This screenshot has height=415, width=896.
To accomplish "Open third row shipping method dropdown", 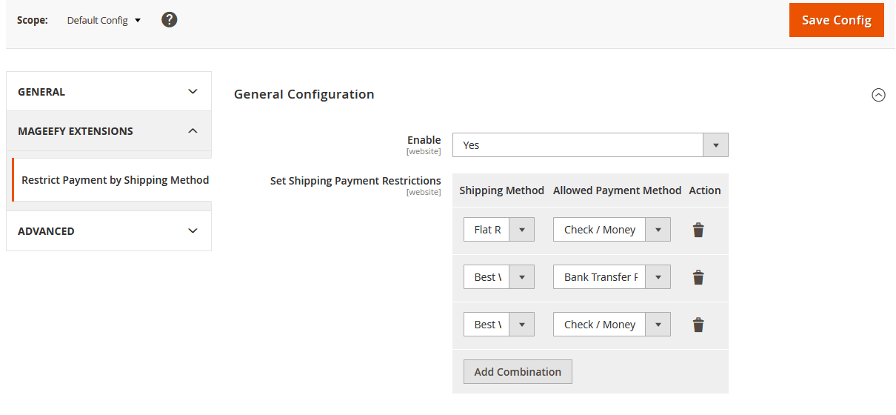I will point(498,325).
